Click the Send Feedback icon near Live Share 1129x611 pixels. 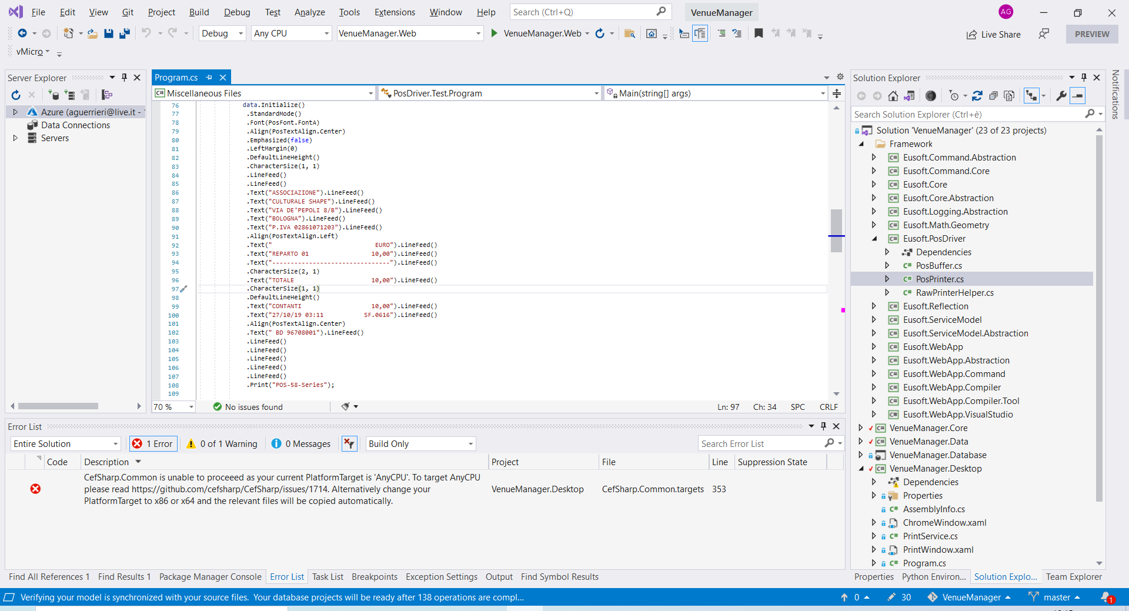click(x=1044, y=34)
